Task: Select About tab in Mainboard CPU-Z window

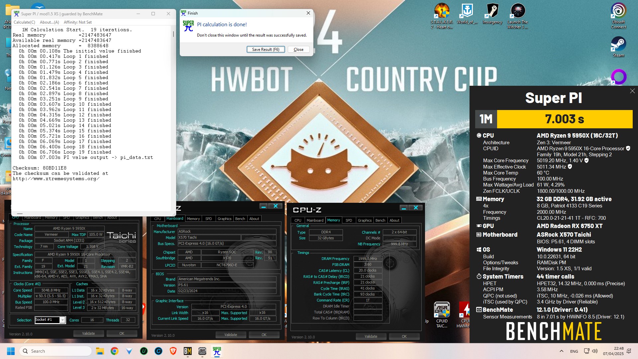Action: 255,219
